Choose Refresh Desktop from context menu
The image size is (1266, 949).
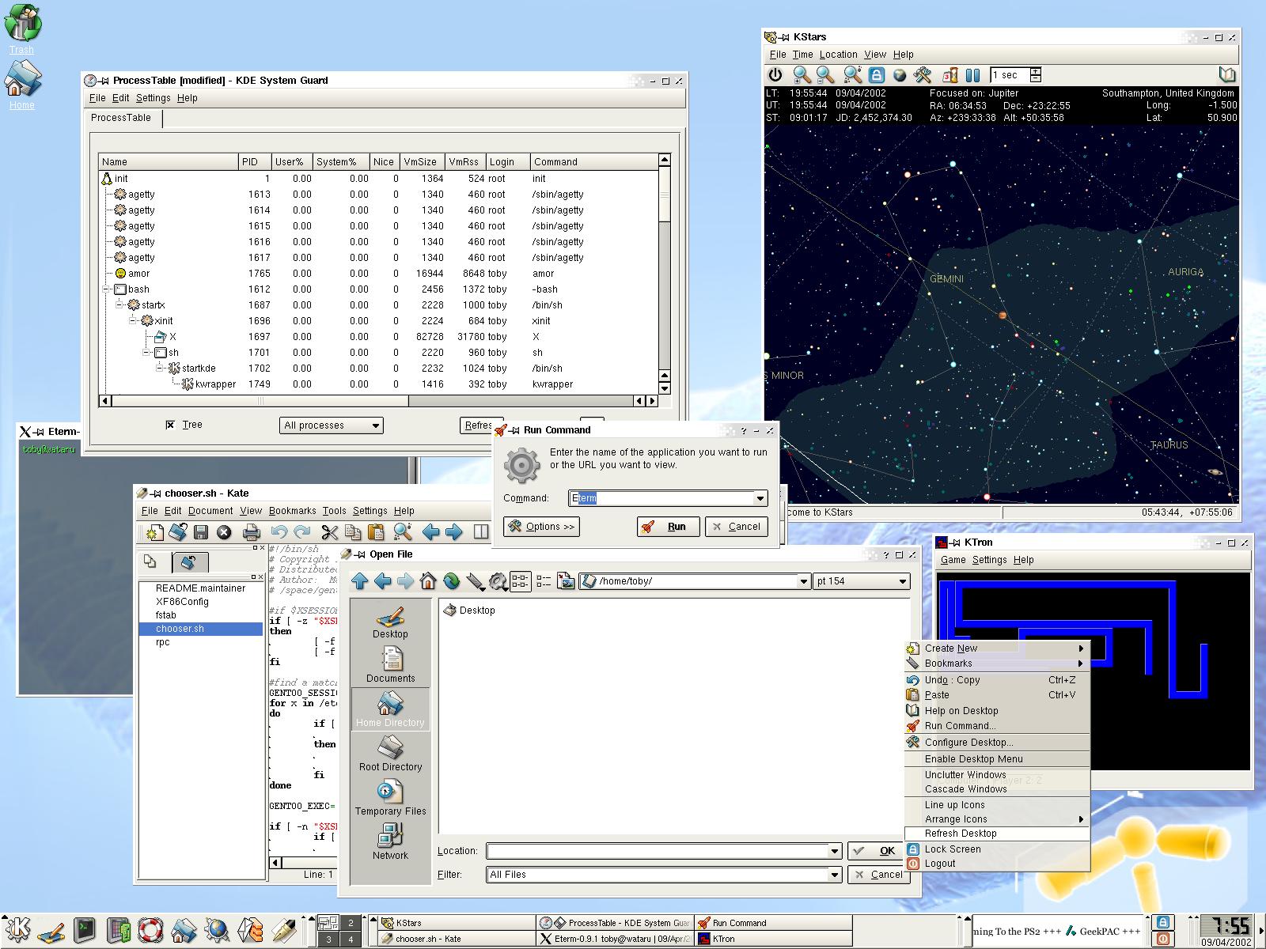(996, 834)
